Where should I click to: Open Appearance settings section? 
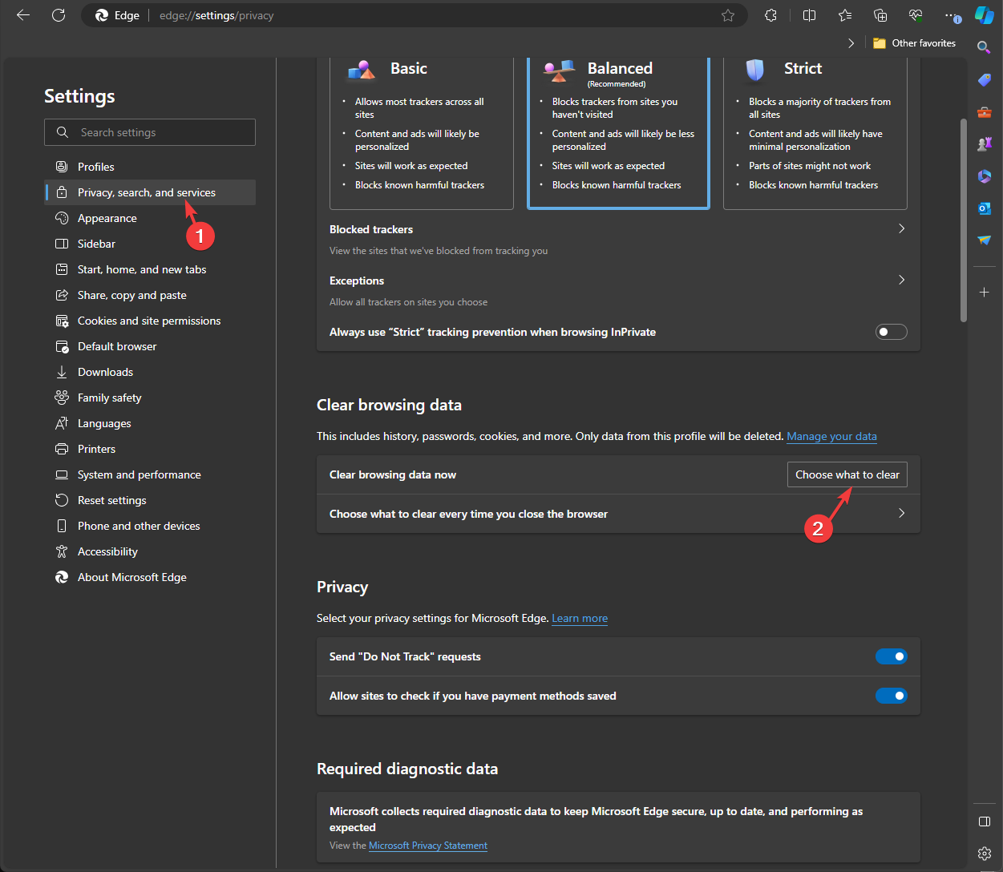(x=107, y=218)
